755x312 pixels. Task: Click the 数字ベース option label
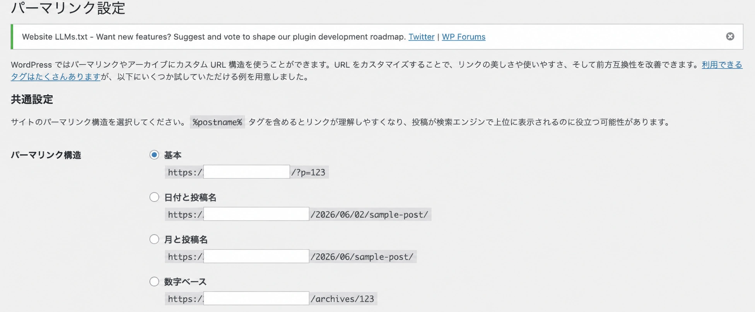(185, 282)
